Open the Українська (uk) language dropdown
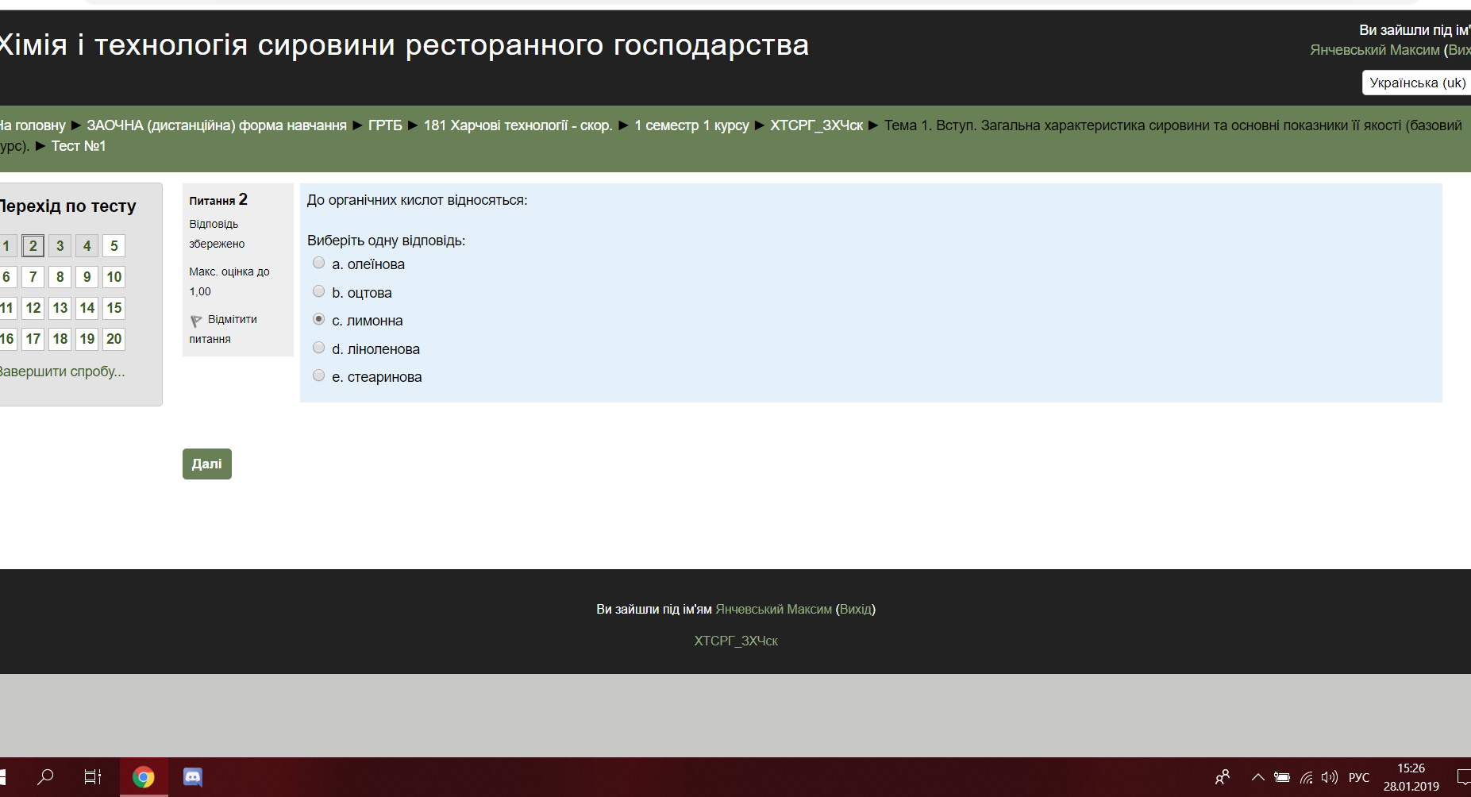Viewport: 1471px width, 797px height. 1417,83
